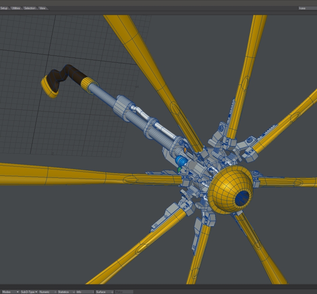This screenshot has width=317, height=294.
Task: Select the blue cylinder knob on the shaft
Action: tap(182, 161)
